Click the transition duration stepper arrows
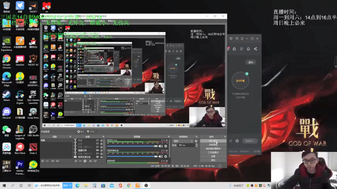Viewport: 337px width, 189px height. [196, 145]
